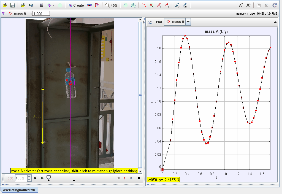Image resolution: width=282 pixels, height=194 pixels.
Task: Open the track control icon
Action: point(90,5)
